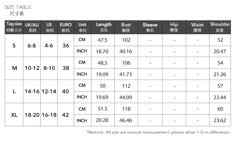Click the Hip column header
Viewport: 236px width, 142px height.
point(174,27)
